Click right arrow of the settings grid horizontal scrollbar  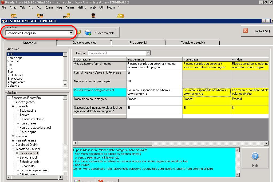click(266, 143)
